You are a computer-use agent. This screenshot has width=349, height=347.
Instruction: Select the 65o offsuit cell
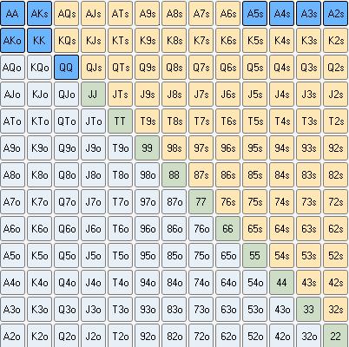(227, 255)
